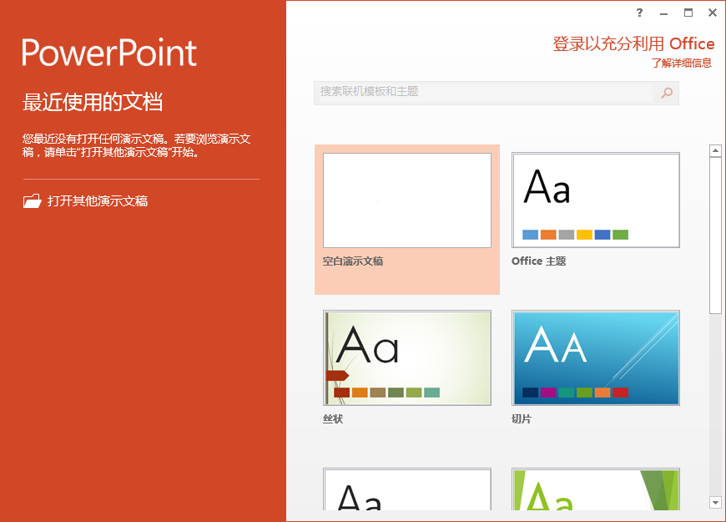726x522 pixels.
Task: Select the 丝状 theme thumbnail
Action: pyautogui.click(x=407, y=358)
